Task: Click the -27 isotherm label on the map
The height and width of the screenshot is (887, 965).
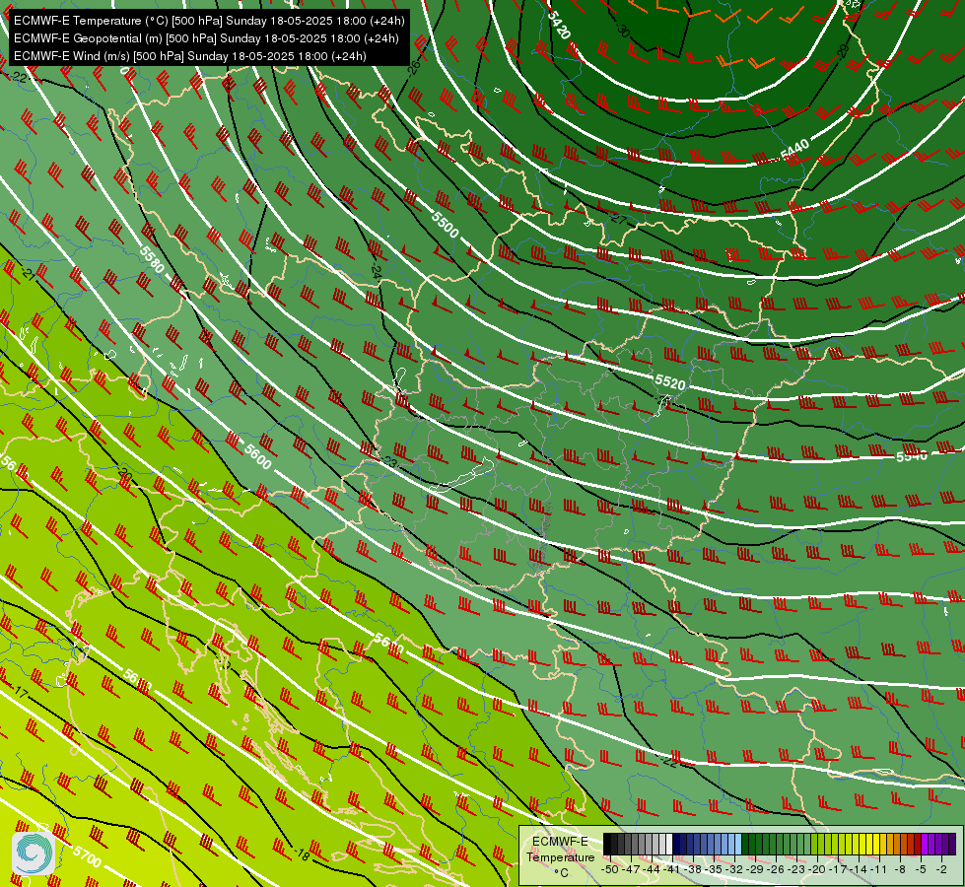Action: click(x=617, y=220)
